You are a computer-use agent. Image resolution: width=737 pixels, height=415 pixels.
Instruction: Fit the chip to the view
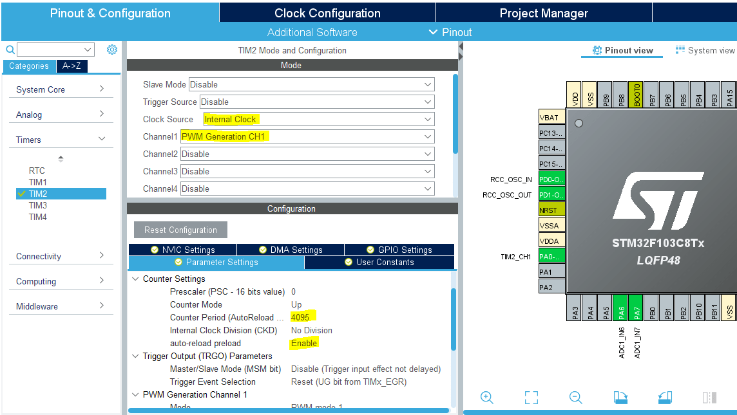(x=531, y=398)
